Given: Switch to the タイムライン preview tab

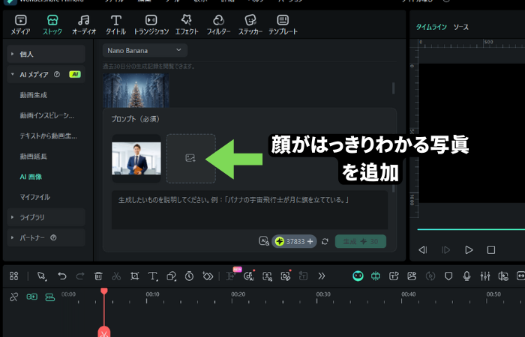Looking at the screenshot, I should 431,27.
